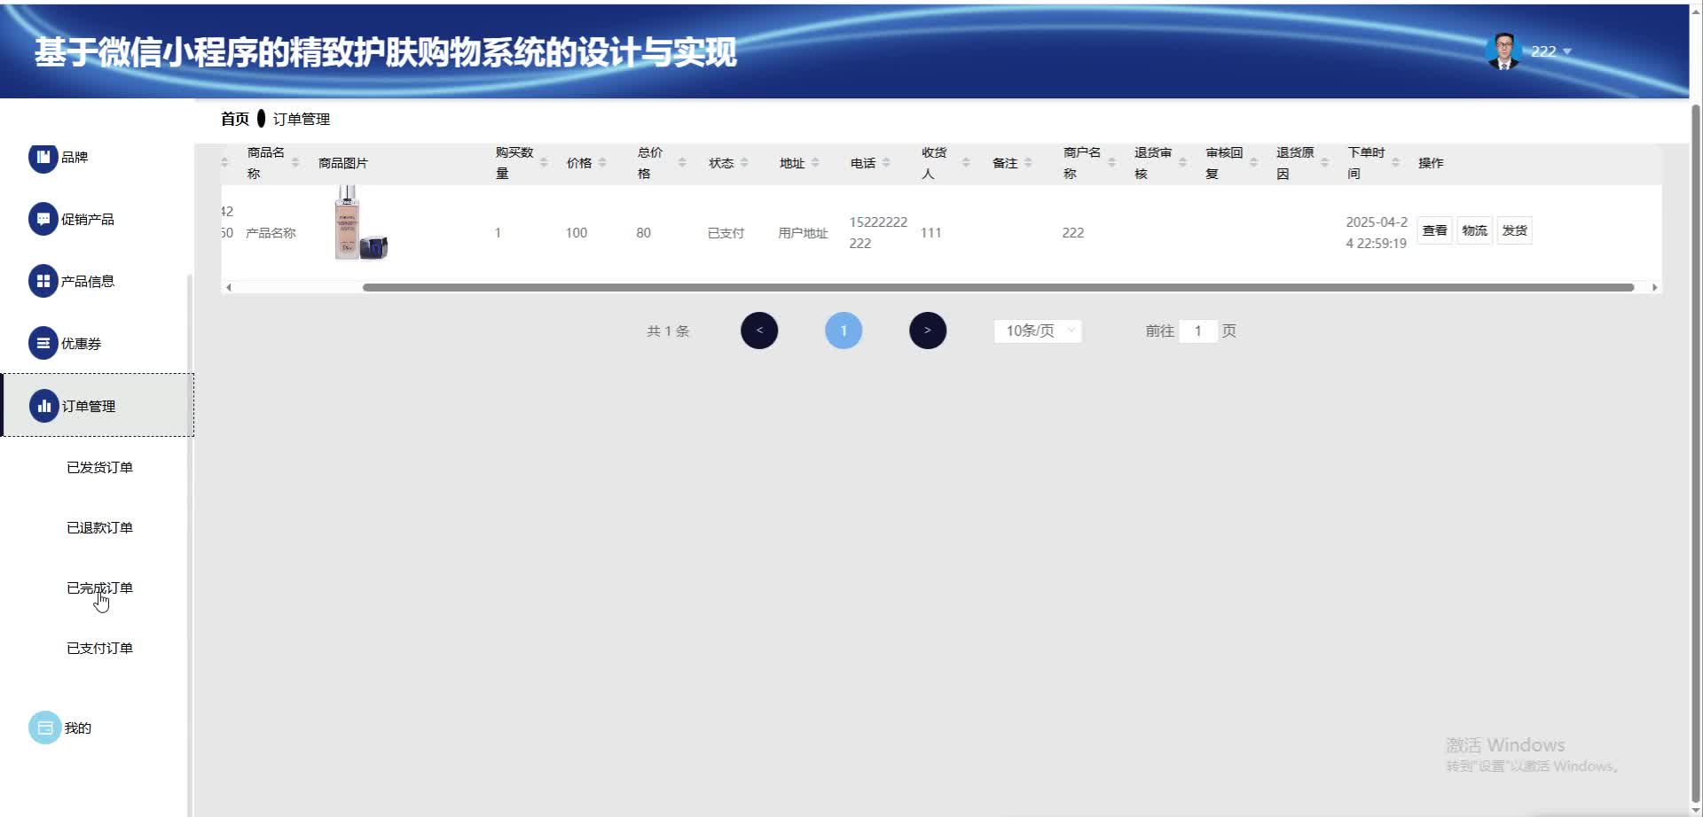Open the 已退款订单 menu item
Viewport: 1703px width, 817px height.
click(x=100, y=526)
